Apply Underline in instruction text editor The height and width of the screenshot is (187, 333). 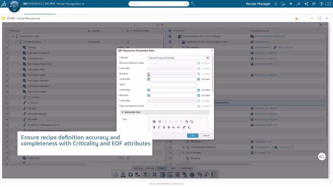[x=164, y=127]
